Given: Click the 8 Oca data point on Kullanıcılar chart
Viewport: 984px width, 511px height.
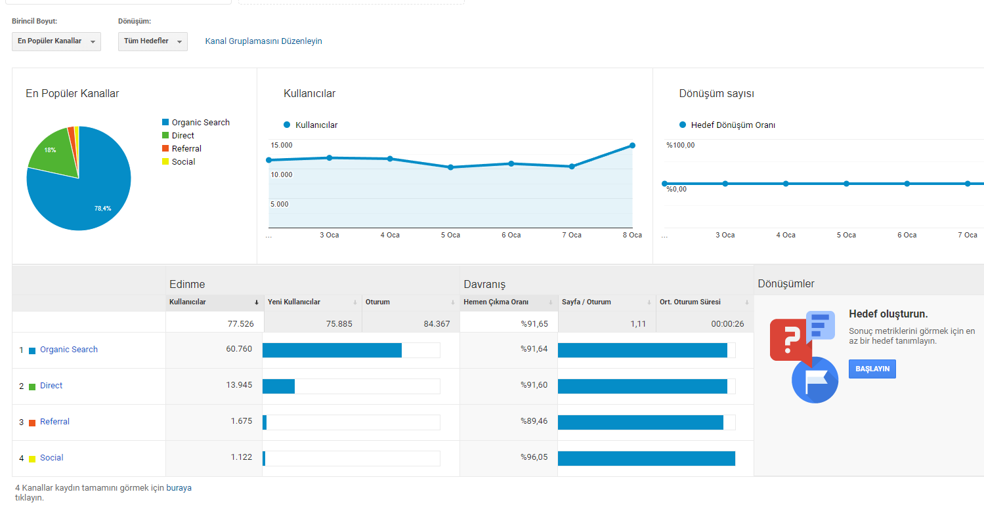Looking at the screenshot, I should tap(632, 146).
